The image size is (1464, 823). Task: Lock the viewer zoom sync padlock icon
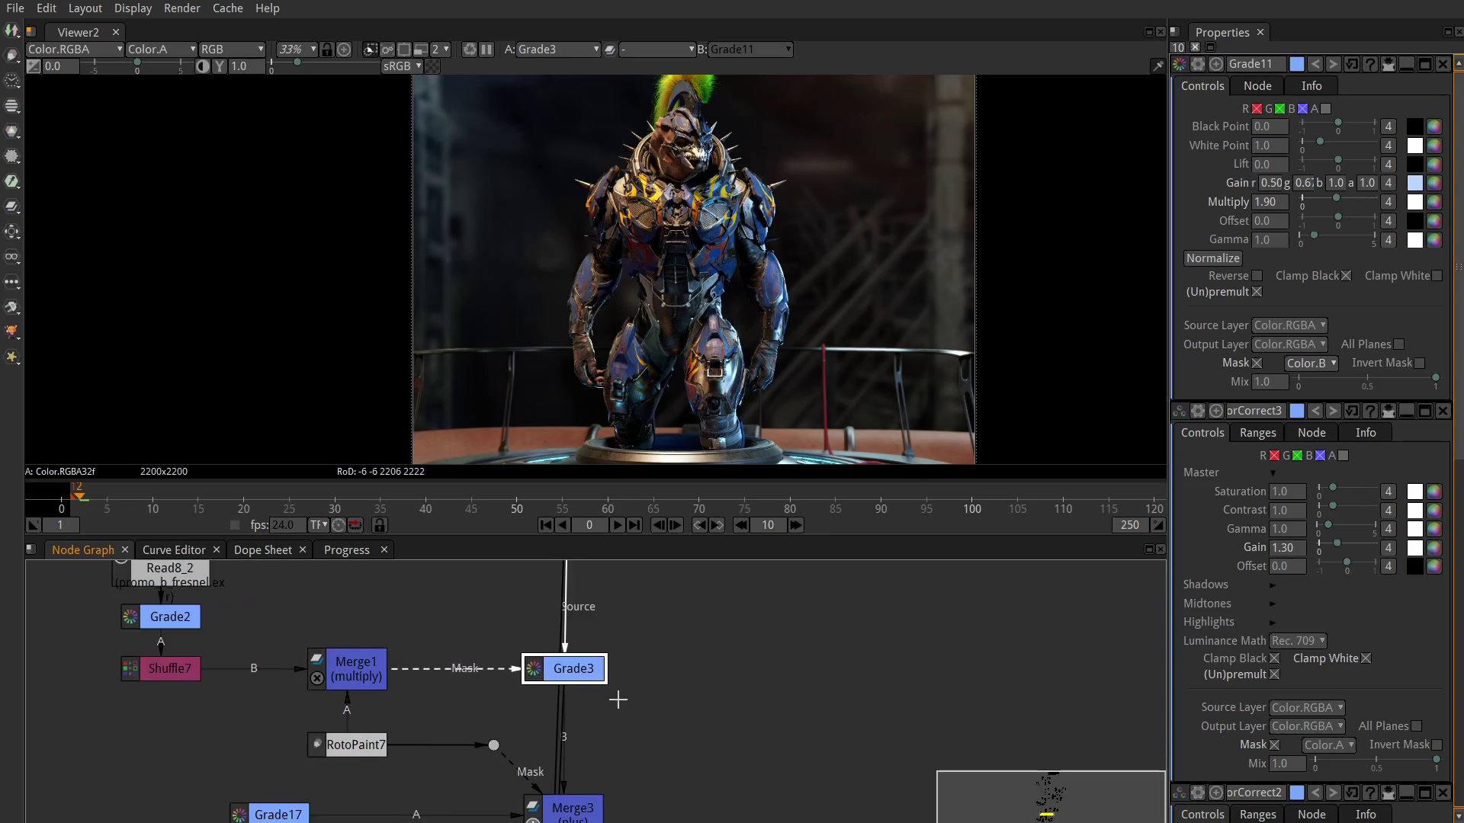point(327,50)
